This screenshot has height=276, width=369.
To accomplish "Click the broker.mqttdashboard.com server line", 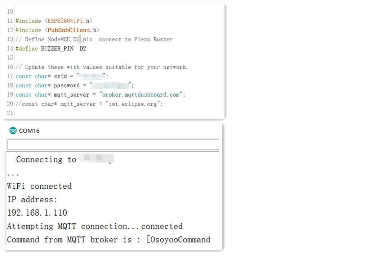I will (101, 95).
